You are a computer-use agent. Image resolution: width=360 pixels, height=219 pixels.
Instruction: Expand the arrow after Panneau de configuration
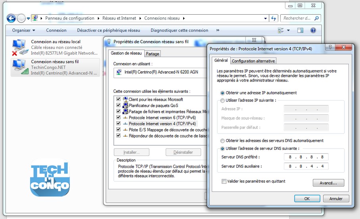point(98,18)
